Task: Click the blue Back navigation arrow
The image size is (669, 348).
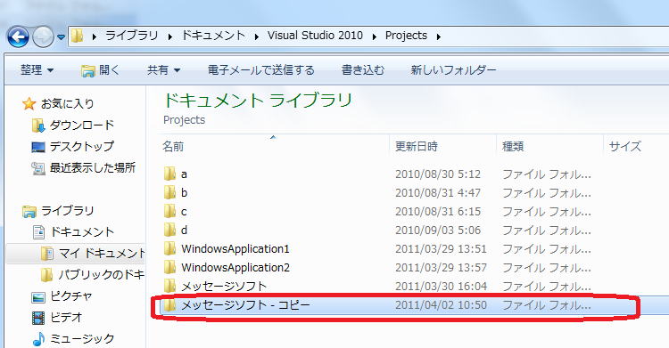Action: coord(18,36)
